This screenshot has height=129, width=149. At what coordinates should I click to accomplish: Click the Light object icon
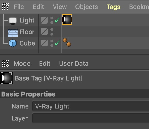tap(13, 21)
